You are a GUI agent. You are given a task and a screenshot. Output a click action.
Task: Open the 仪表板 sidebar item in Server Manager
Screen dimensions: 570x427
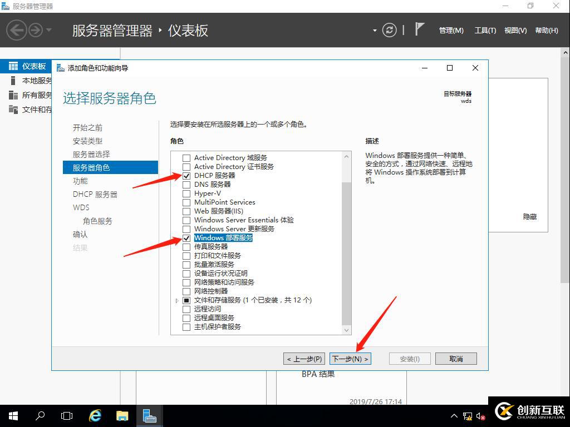point(25,66)
